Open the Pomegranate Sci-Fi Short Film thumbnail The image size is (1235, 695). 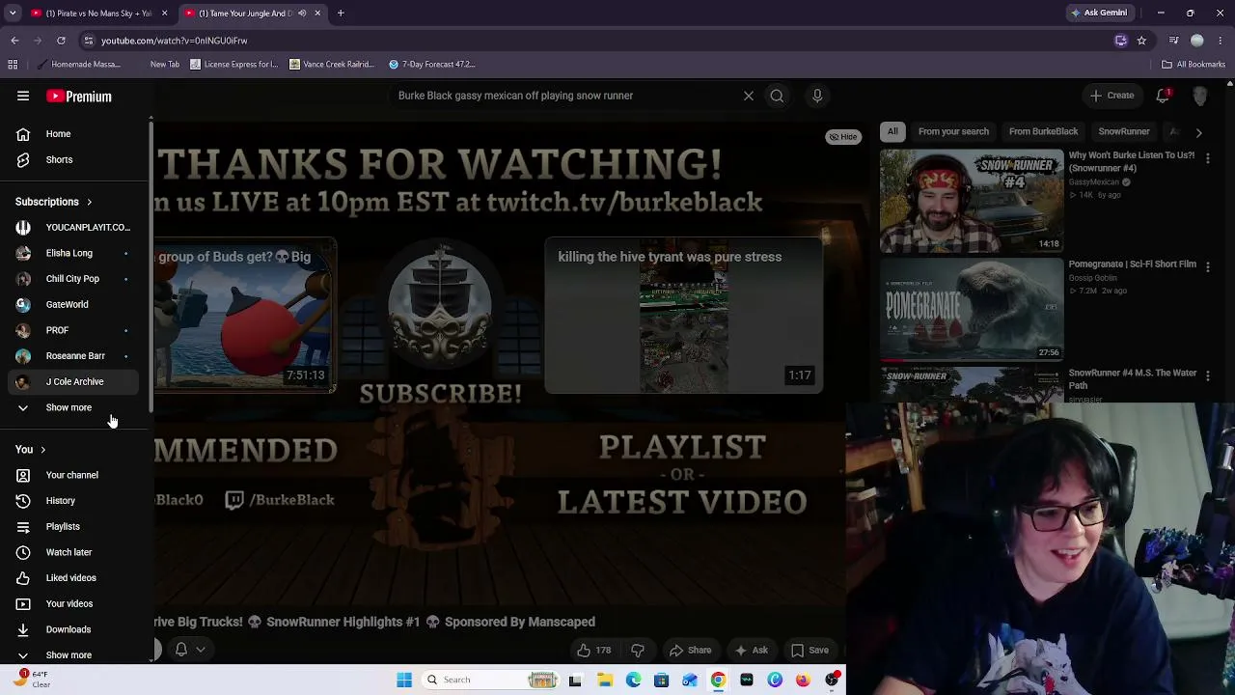(x=972, y=309)
